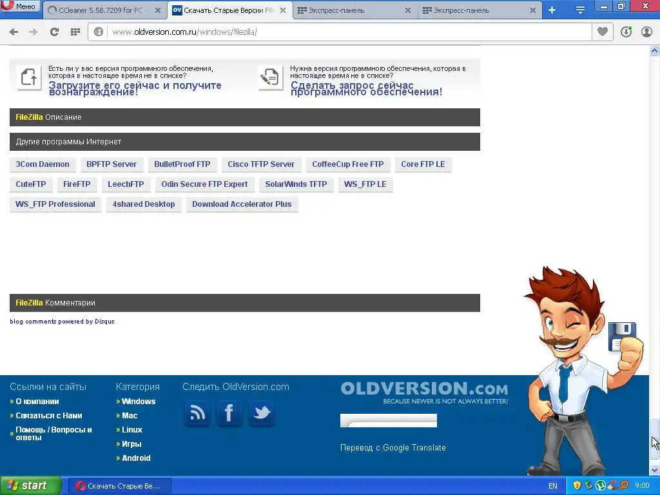Click the floppy disk icon held by mascot
The height and width of the screenshot is (495, 660).
coord(622,336)
